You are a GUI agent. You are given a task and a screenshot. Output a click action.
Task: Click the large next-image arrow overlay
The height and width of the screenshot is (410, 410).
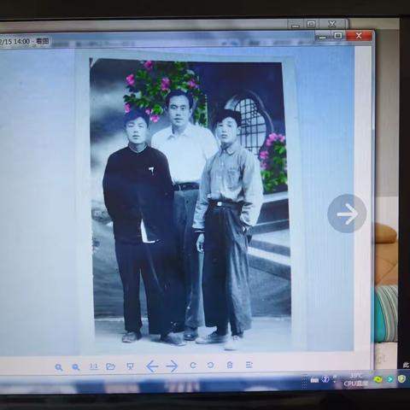[x=347, y=214]
